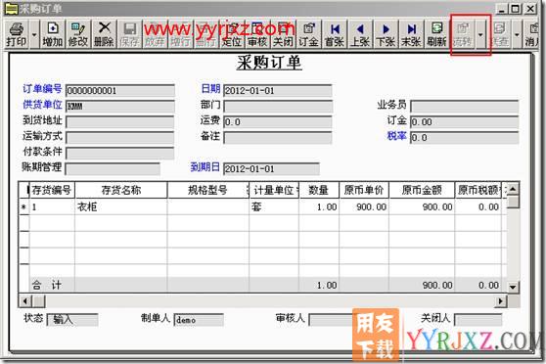Click the 税率 field showing 0.0
The height and width of the screenshot is (364, 546).
tap(464, 138)
